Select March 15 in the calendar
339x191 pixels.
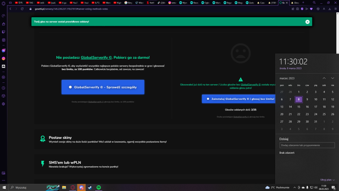tap(299, 107)
